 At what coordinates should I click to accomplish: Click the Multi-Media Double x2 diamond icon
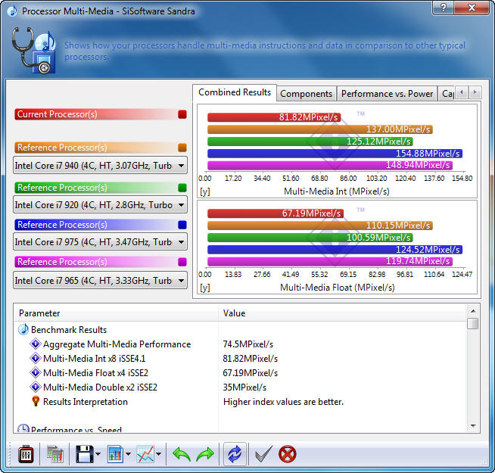(x=36, y=387)
